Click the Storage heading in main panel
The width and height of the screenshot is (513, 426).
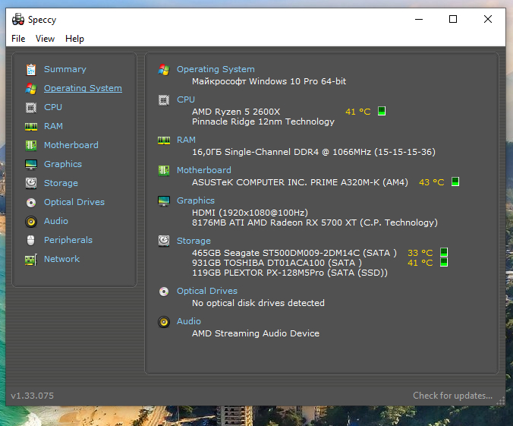tap(194, 241)
